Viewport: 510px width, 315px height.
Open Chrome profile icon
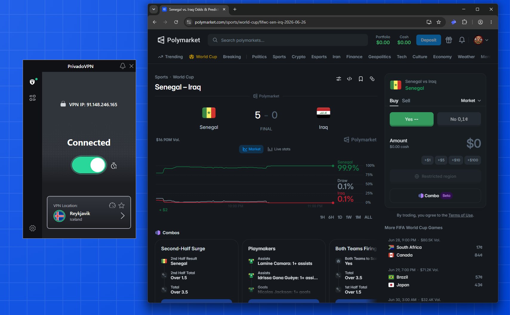click(480, 22)
